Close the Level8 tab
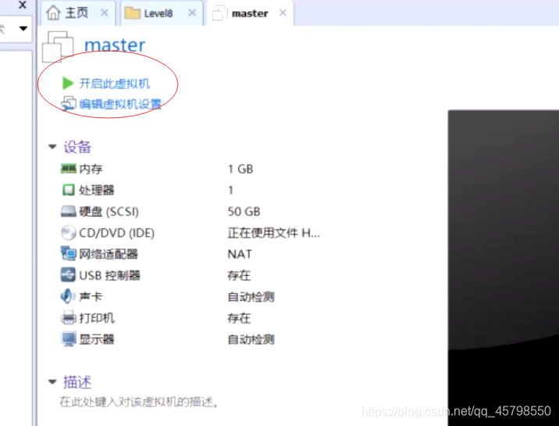Viewport: 559px width, 426px height. point(192,13)
